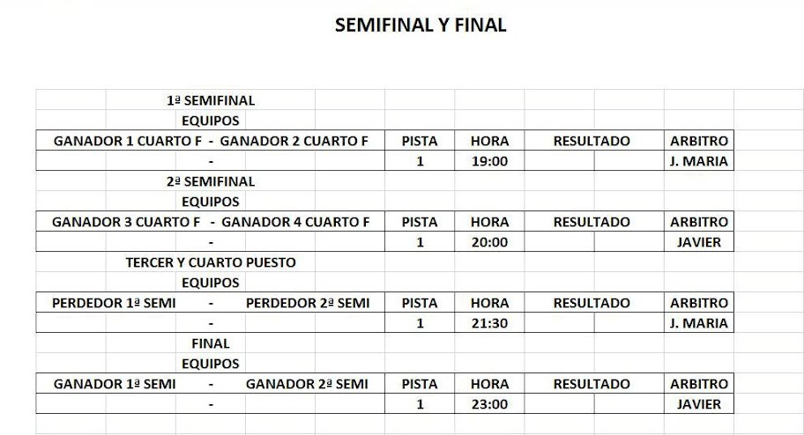804x435 pixels.
Task: Select the "GANADOR 1ª SEMI" cell
Action: [x=115, y=384]
